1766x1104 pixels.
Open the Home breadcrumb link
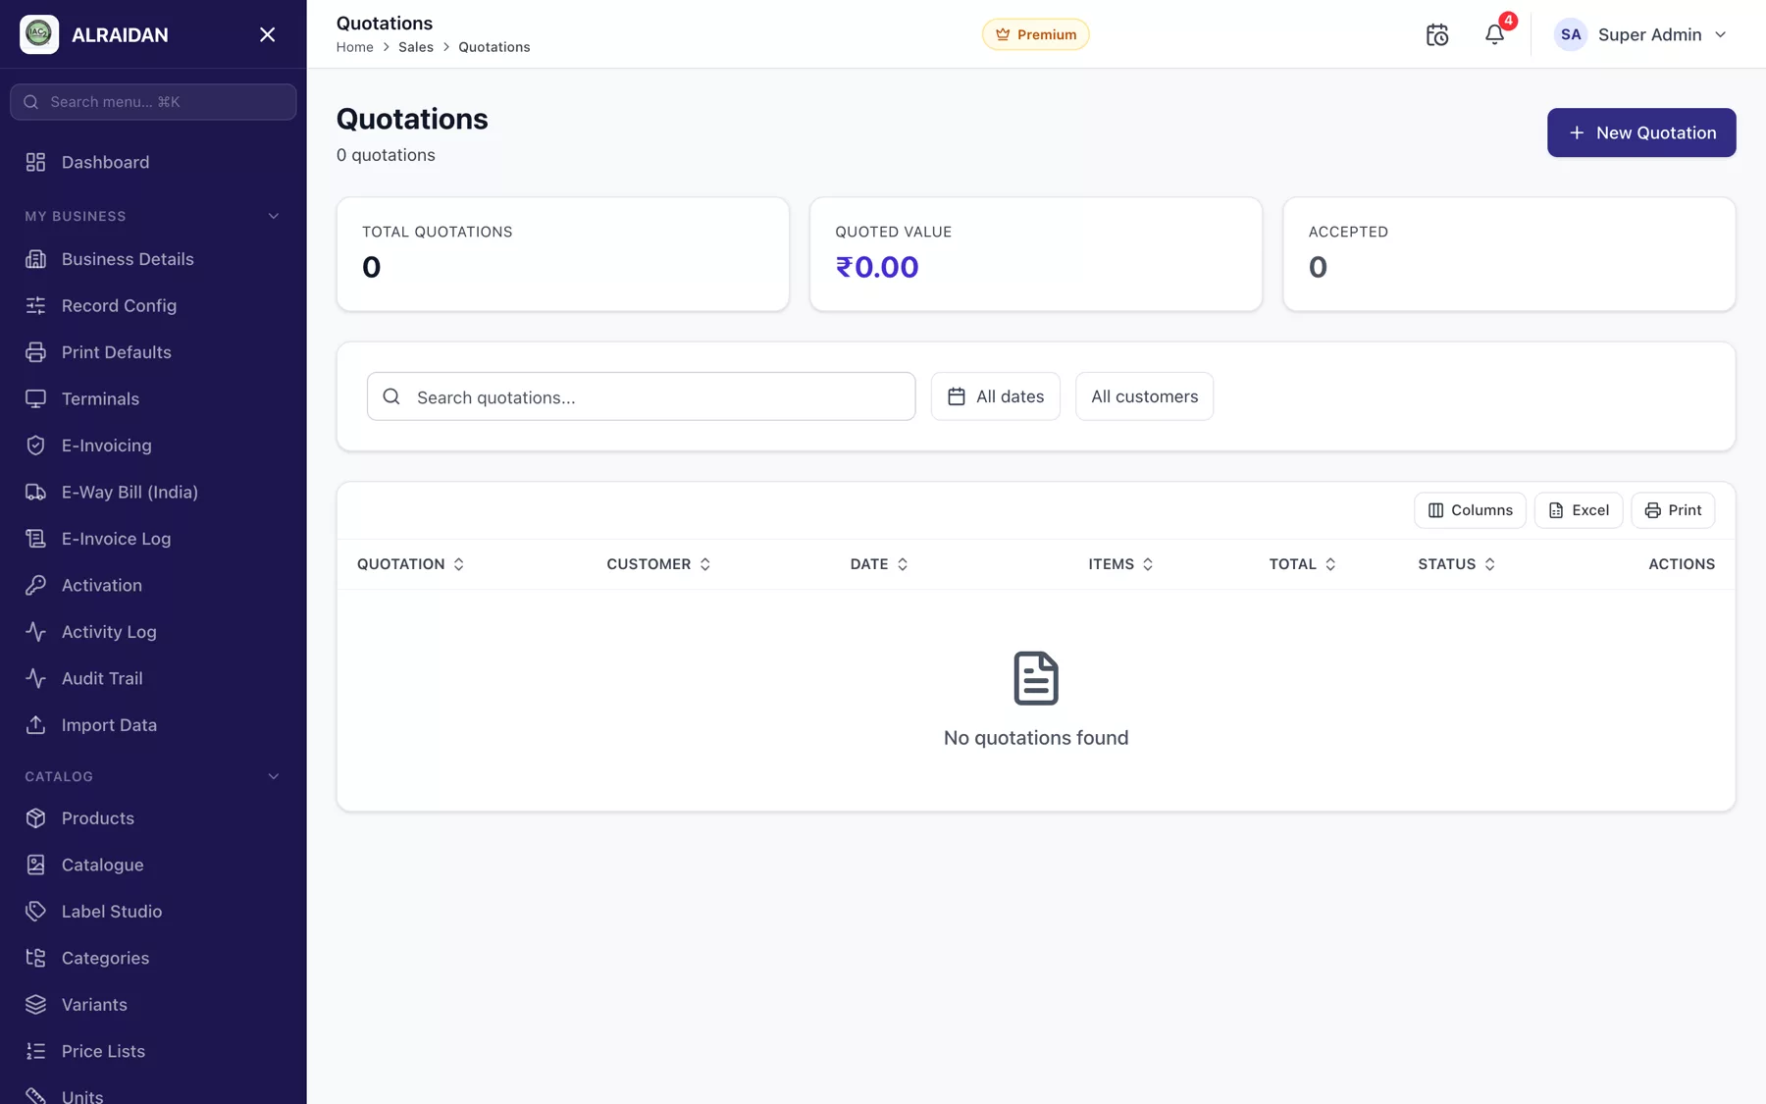tap(354, 47)
